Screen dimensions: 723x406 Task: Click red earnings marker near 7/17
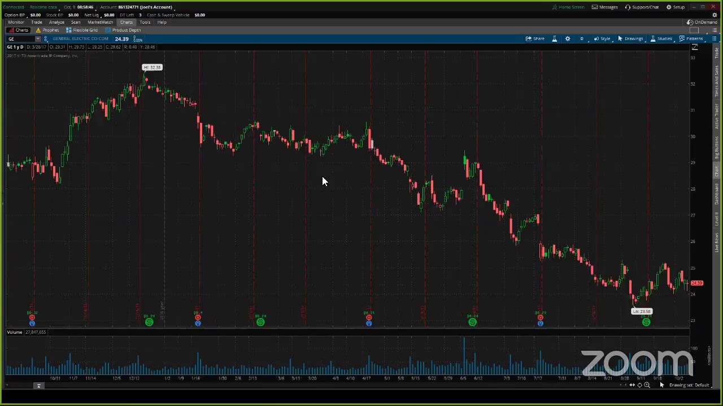click(541, 319)
